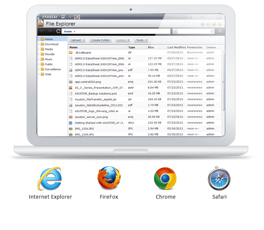Click the file list vertical scrollbar

click(223, 82)
